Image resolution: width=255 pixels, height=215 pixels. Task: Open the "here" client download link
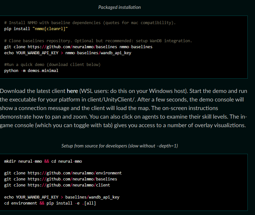pos(72,91)
